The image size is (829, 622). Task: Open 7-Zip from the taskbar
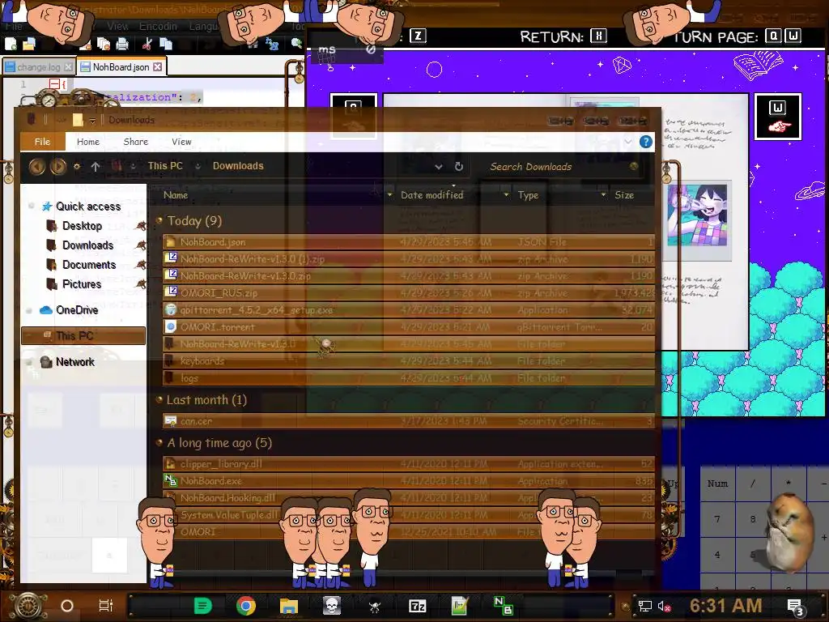417,606
